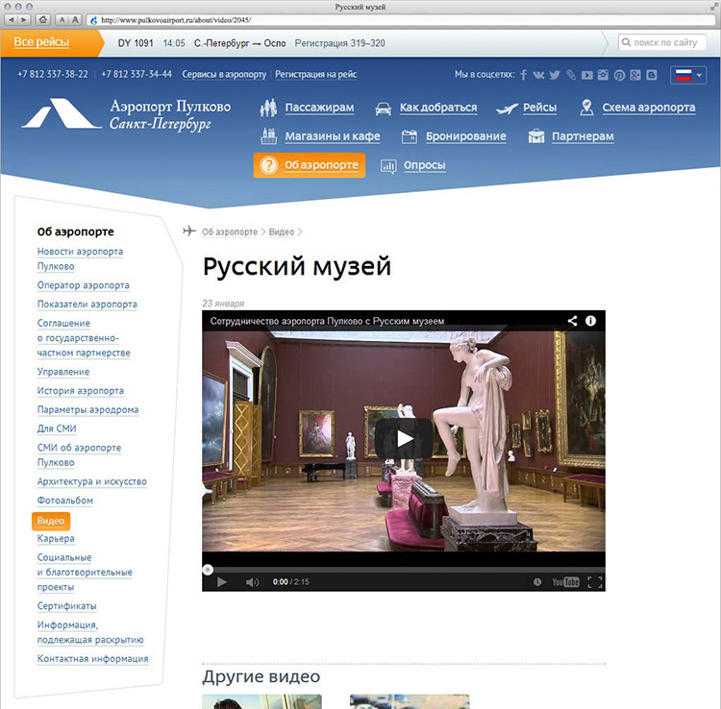
Task: Click the video progress slider handle
Action: [208, 570]
